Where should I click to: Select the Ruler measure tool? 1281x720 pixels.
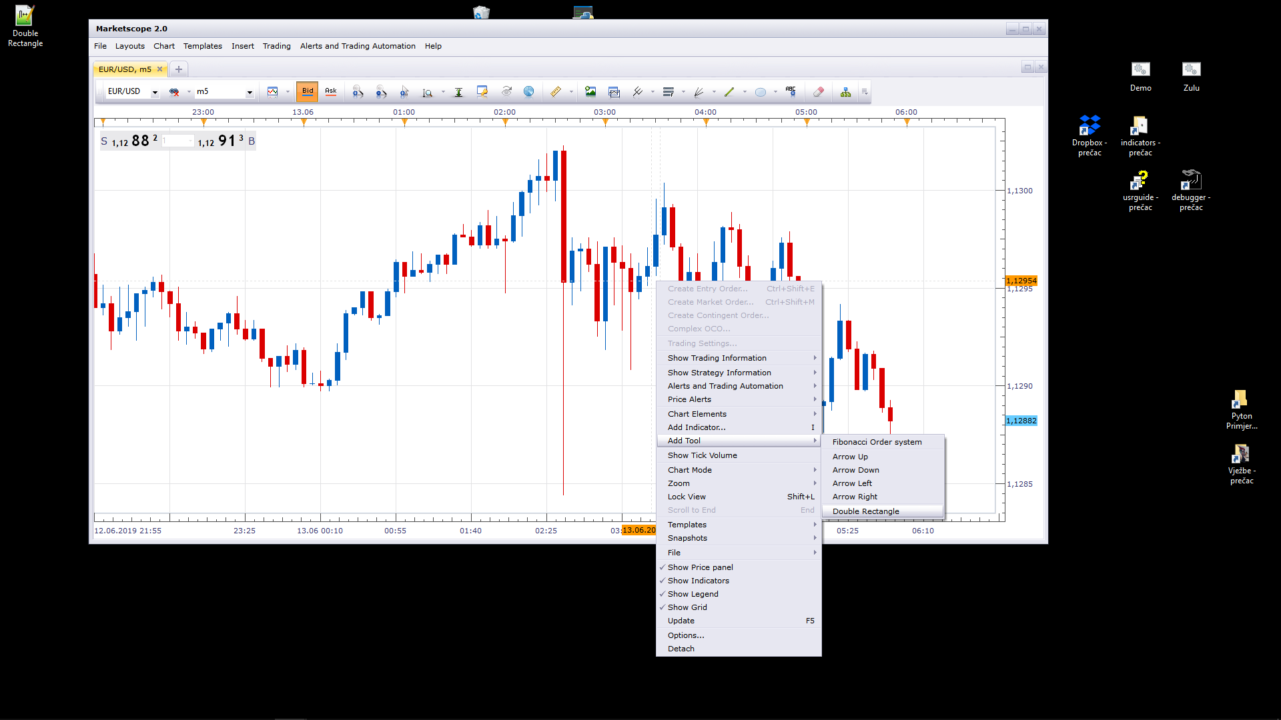pyautogui.click(x=556, y=92)
